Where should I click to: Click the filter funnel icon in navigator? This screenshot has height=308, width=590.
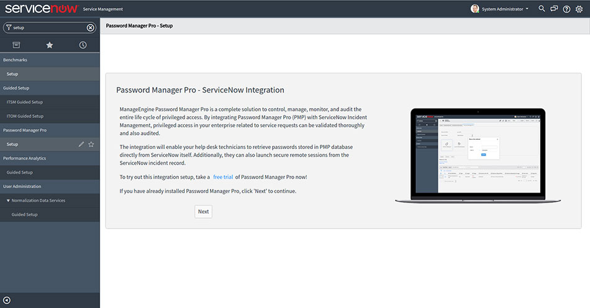pos(9,27)
